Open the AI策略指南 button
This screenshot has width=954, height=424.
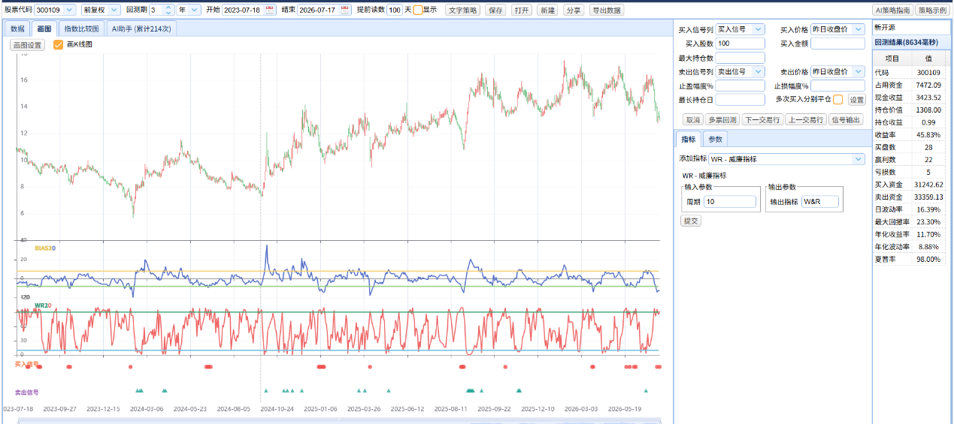pos(892,11)
